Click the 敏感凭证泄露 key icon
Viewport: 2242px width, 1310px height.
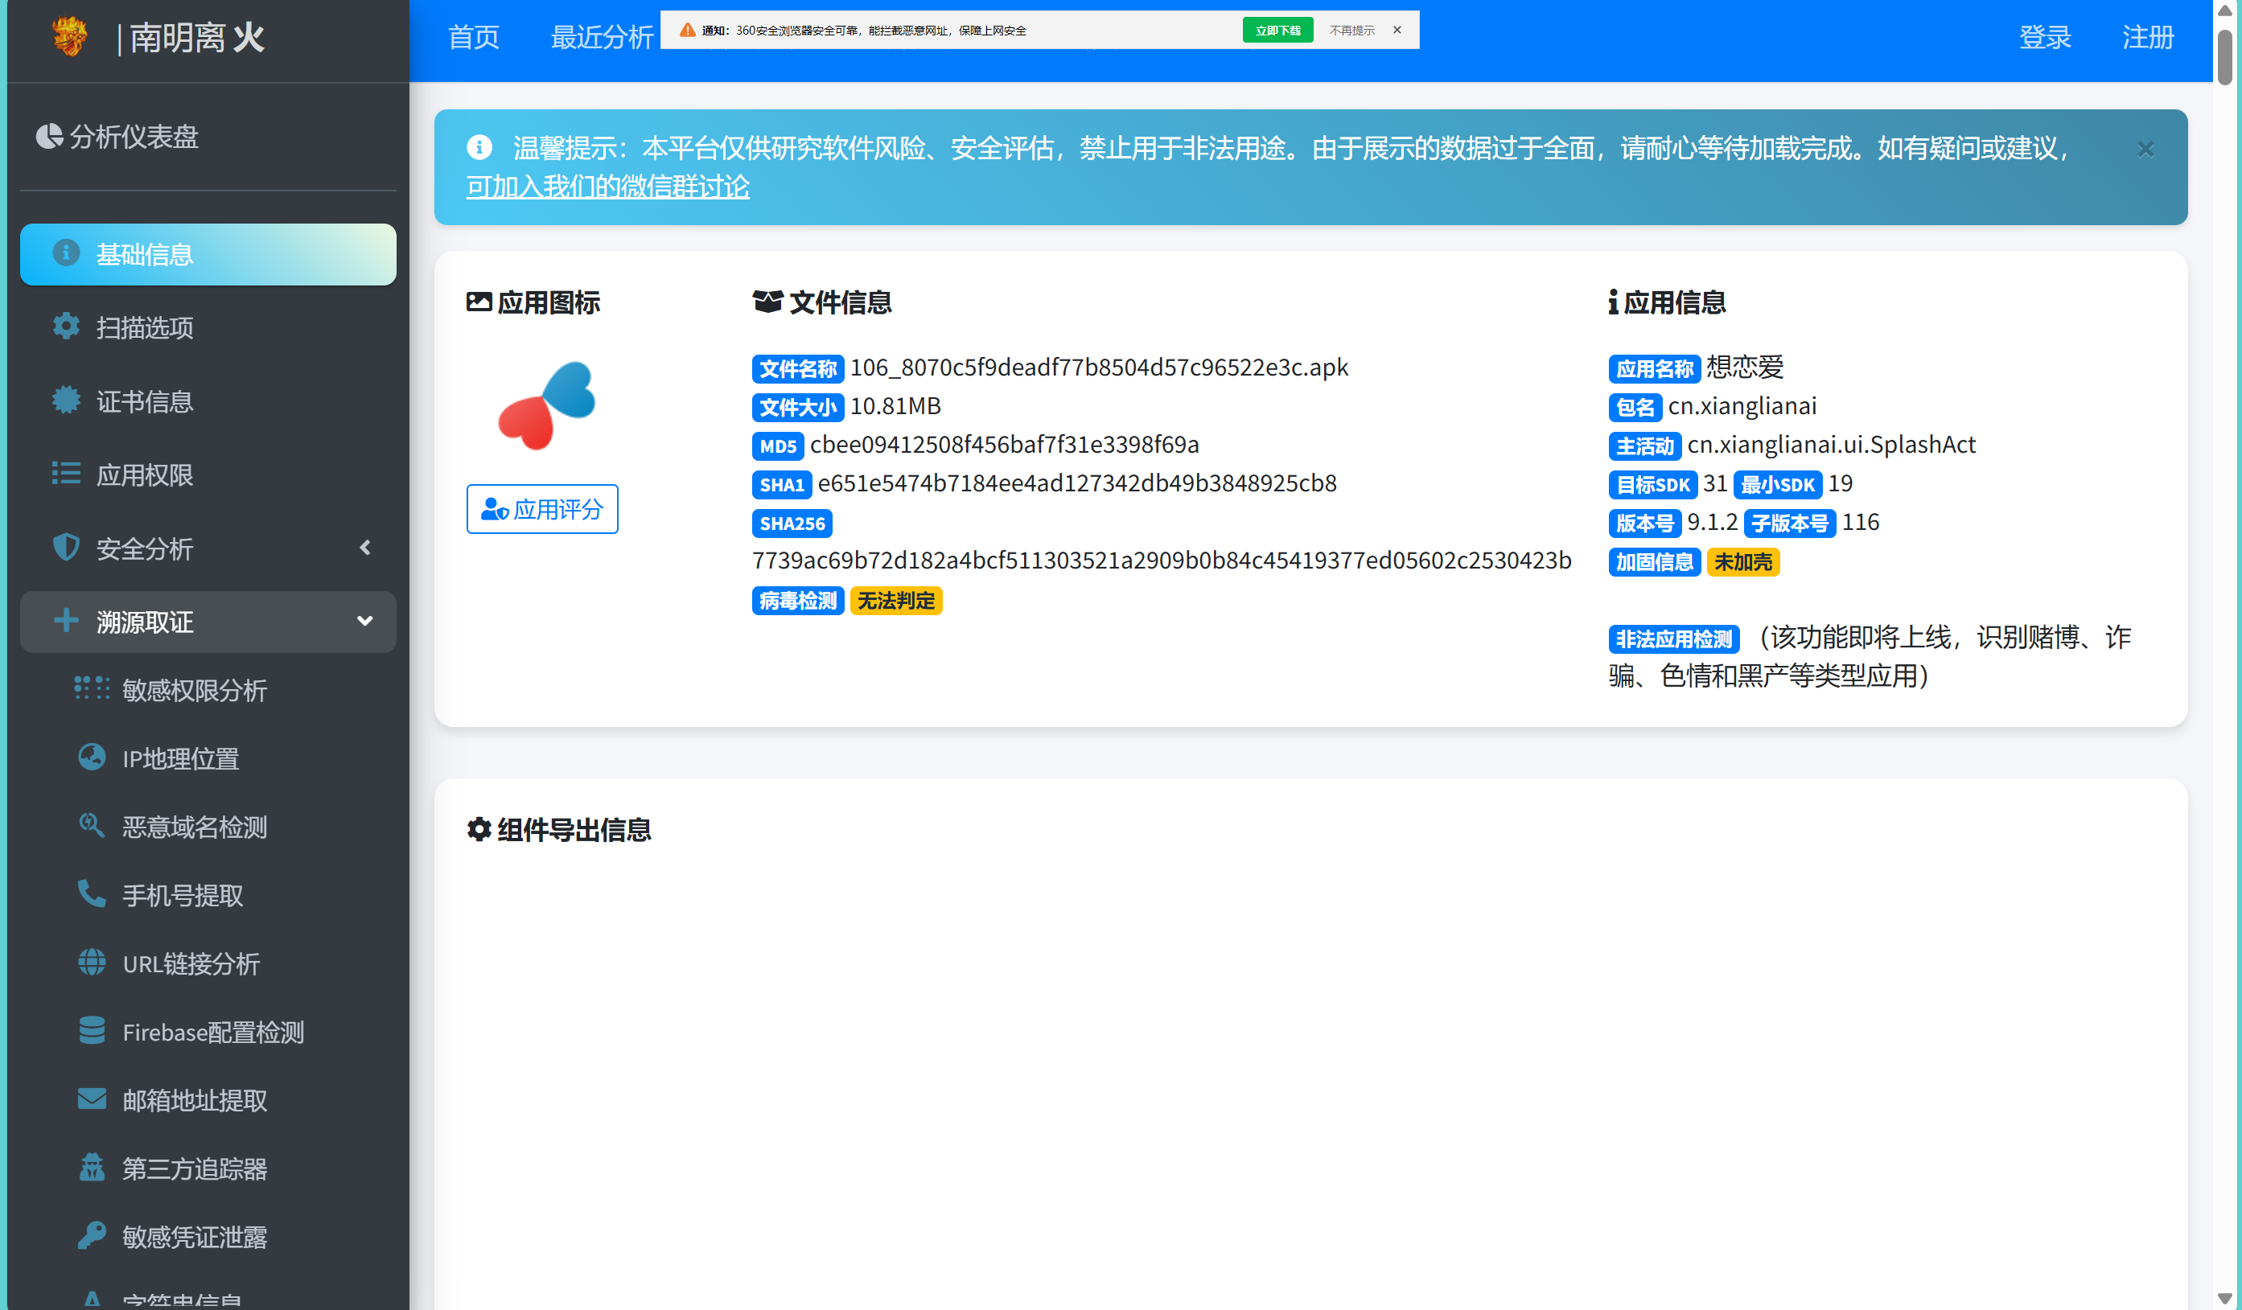pos(92,1236)
